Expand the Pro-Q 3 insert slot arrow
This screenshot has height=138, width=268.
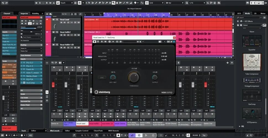41,63
